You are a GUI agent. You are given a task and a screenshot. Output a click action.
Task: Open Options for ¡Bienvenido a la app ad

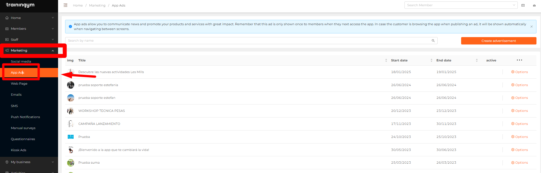(x=519, y=150)
